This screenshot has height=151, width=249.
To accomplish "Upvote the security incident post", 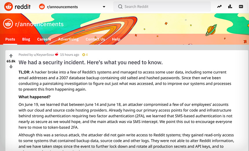I will click(11, 56).
